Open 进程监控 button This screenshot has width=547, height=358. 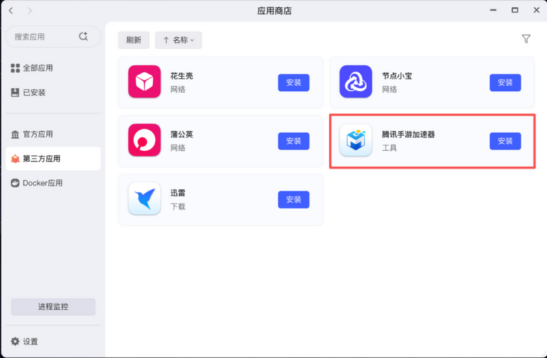click(53, 307)
